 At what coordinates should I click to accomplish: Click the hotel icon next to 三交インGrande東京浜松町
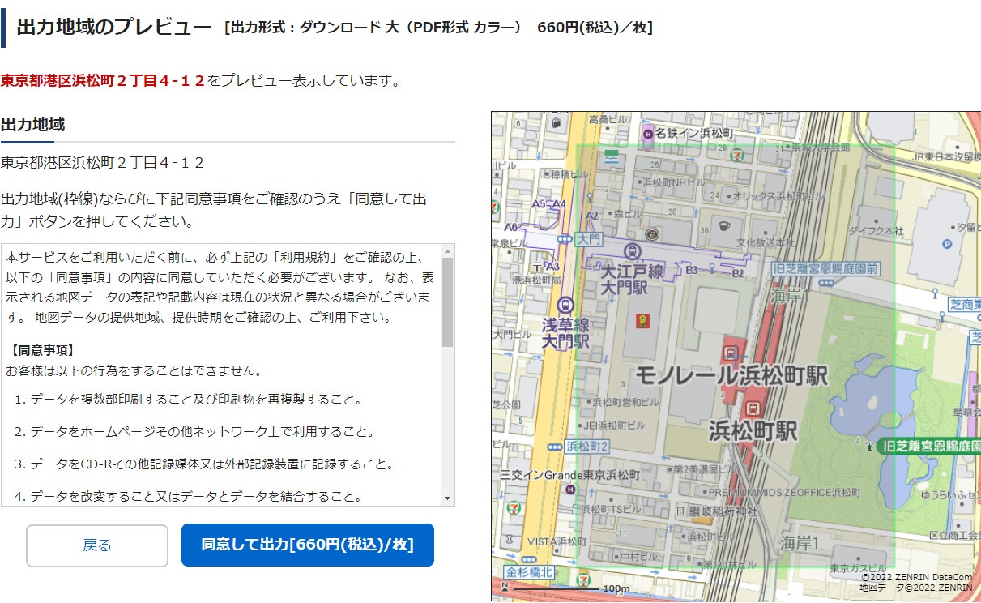point(570,490)
